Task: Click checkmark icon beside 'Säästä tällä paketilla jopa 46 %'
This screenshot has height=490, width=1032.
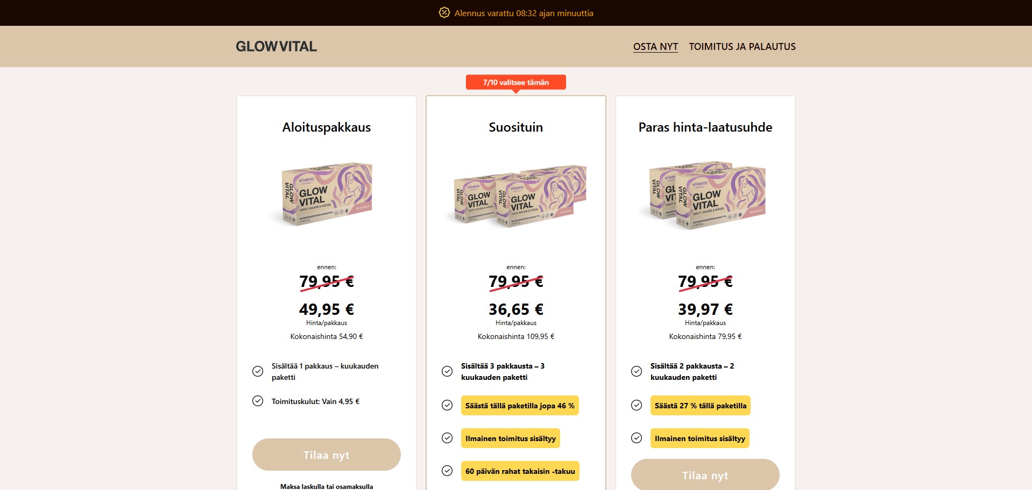Action: pyautogui.click(x=447, y=405)
